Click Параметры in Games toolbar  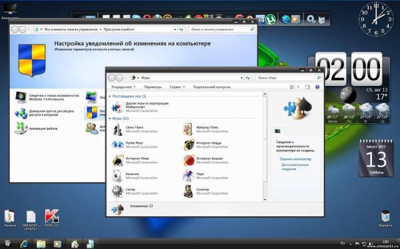click(153, 87)
